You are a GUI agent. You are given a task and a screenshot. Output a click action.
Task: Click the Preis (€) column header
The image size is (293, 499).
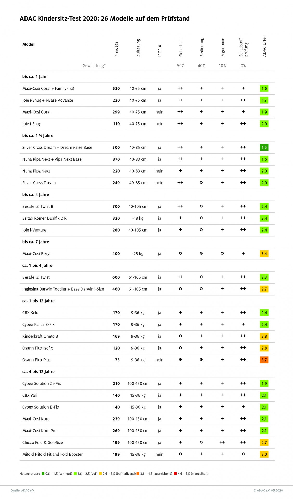point(117,49)
